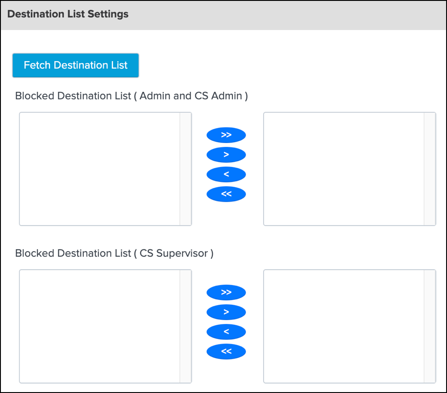Click single left arrow for CS Supervisor list

coord(226,332)
